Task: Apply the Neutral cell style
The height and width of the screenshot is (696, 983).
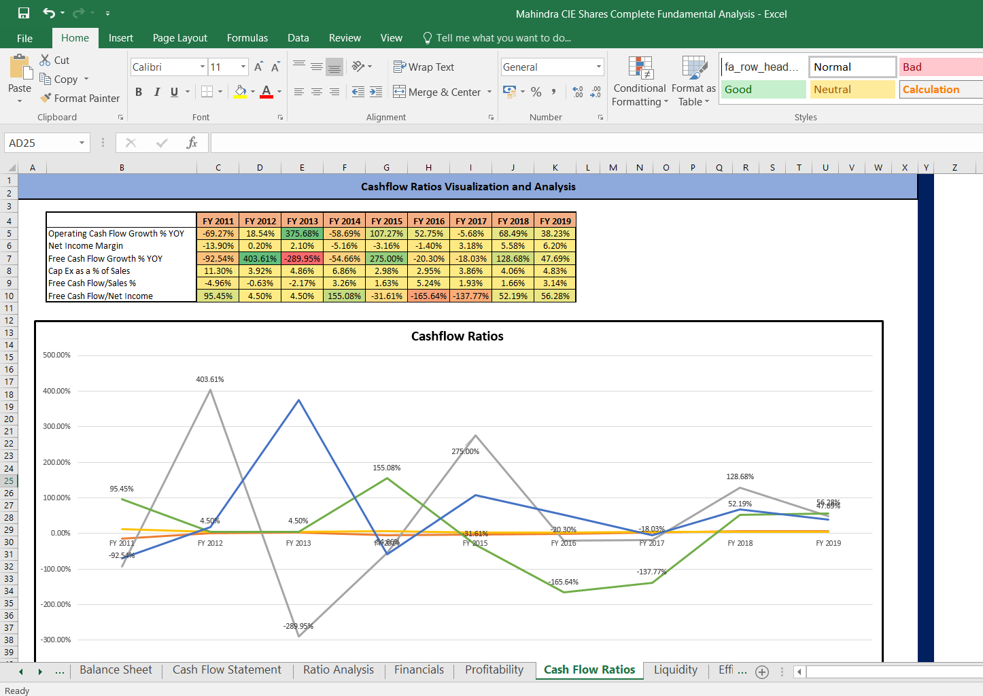Action: pyautogui.click(x=852, y=90)
